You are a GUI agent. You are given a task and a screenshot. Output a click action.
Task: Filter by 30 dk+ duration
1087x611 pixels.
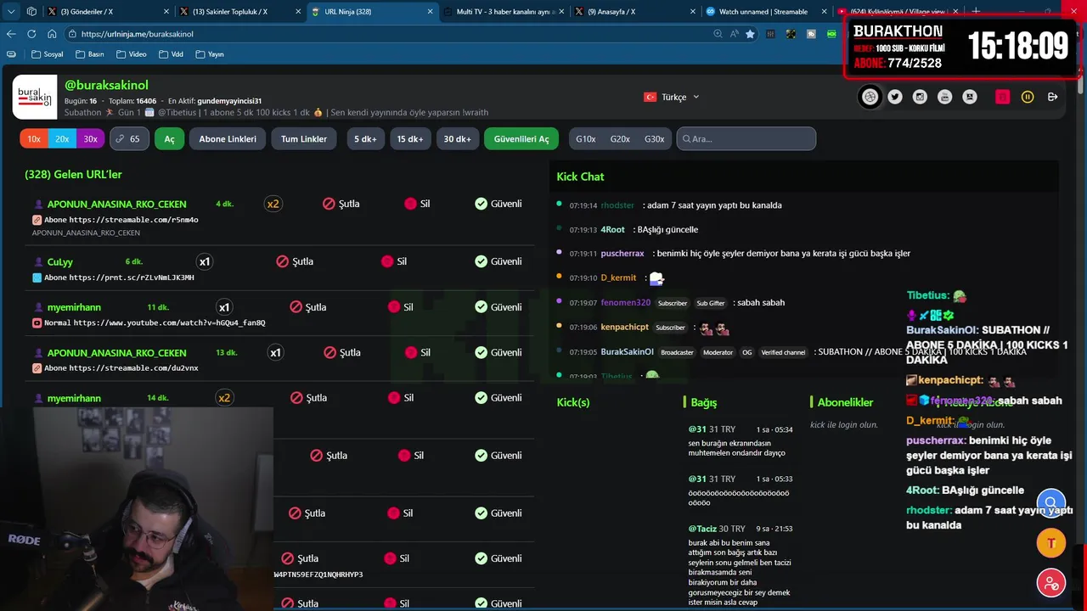click(x=457, y=138)
